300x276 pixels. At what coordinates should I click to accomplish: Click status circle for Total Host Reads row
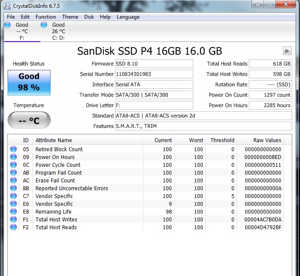[x=13, y=227]
